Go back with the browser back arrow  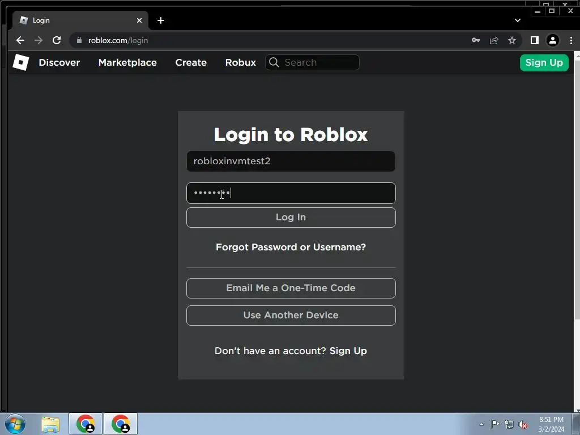pyautogui.click(x=20, y=40)
